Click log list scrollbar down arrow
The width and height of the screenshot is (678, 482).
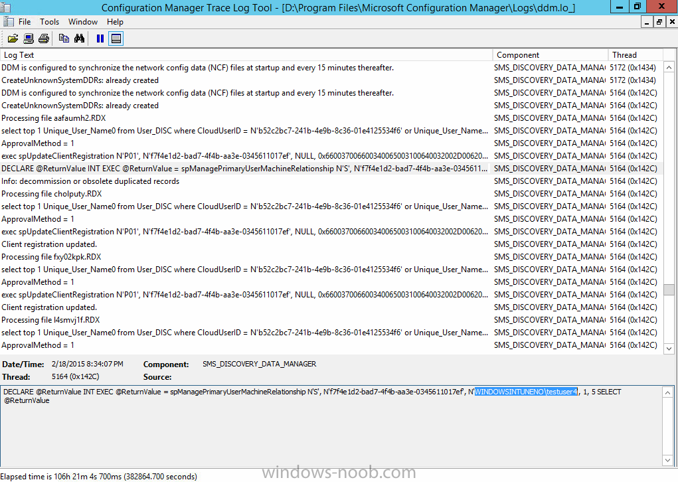pos(669,348)
